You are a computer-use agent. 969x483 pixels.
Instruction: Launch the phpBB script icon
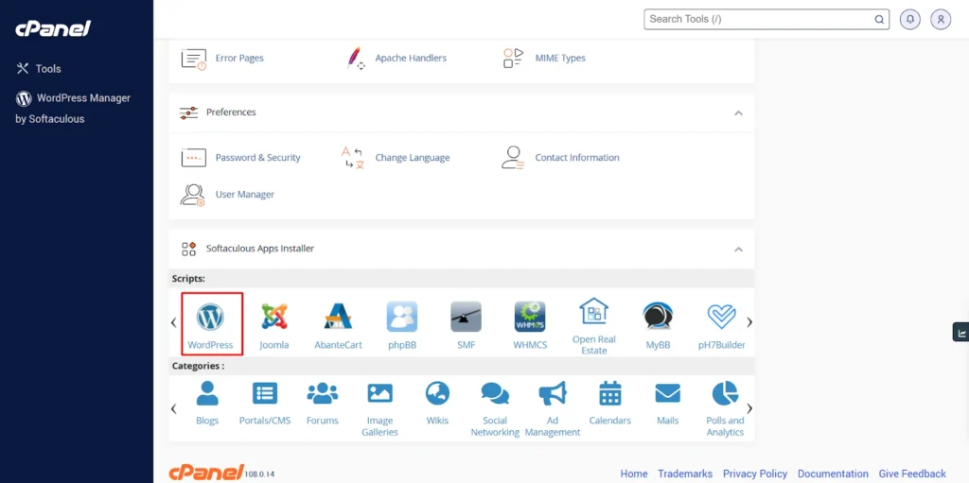click(402, 317)
